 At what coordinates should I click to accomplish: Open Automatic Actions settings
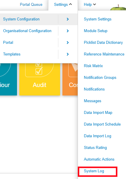point(99,159)
